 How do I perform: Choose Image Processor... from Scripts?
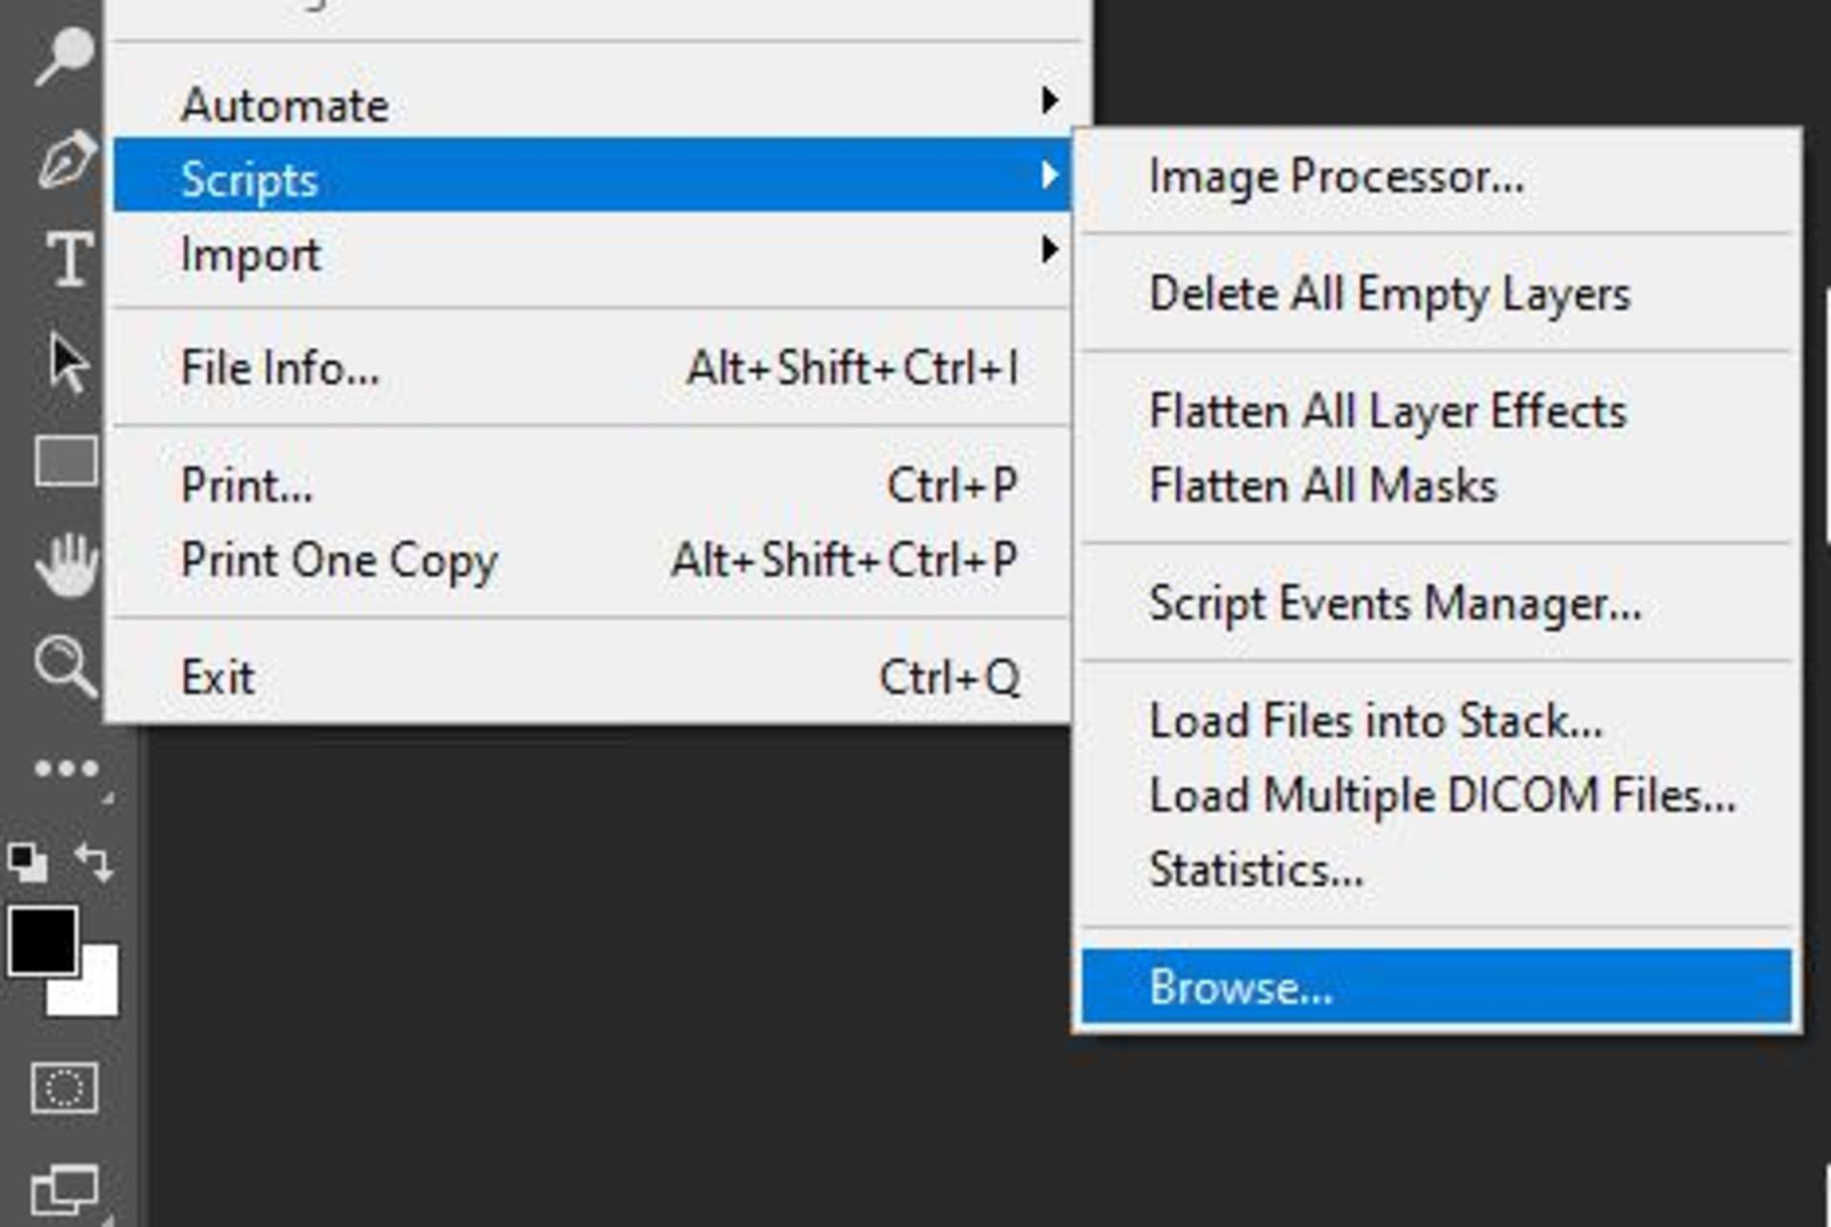click(x=1335, y=177)
